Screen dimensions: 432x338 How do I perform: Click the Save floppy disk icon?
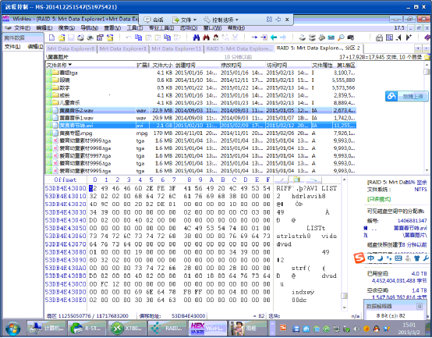coord(71,37)
